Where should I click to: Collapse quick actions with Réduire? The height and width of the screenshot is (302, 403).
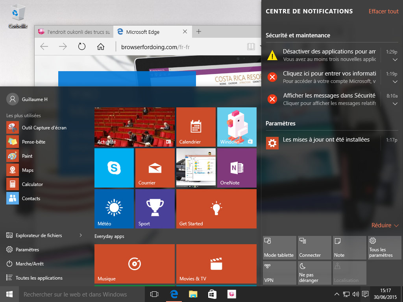tap(385, 225)
